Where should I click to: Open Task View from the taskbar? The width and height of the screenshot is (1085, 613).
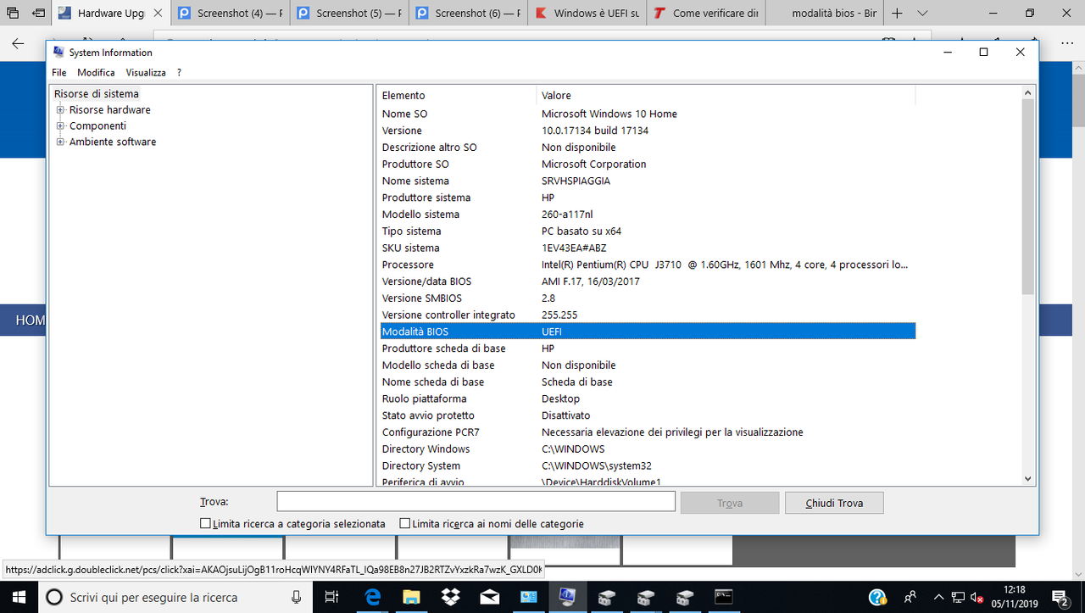tap(332, 597)
